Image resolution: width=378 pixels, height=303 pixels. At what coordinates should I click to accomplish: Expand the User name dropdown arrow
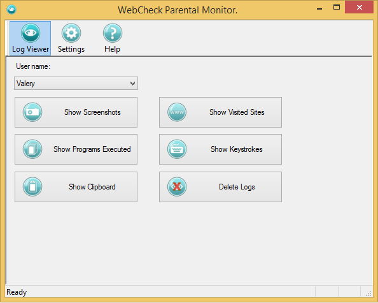tap(132, 84)
